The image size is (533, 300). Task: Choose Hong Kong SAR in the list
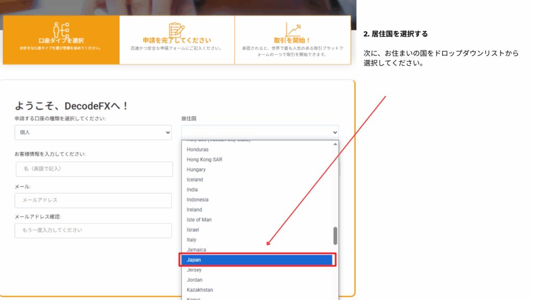(x=205, y=159)
